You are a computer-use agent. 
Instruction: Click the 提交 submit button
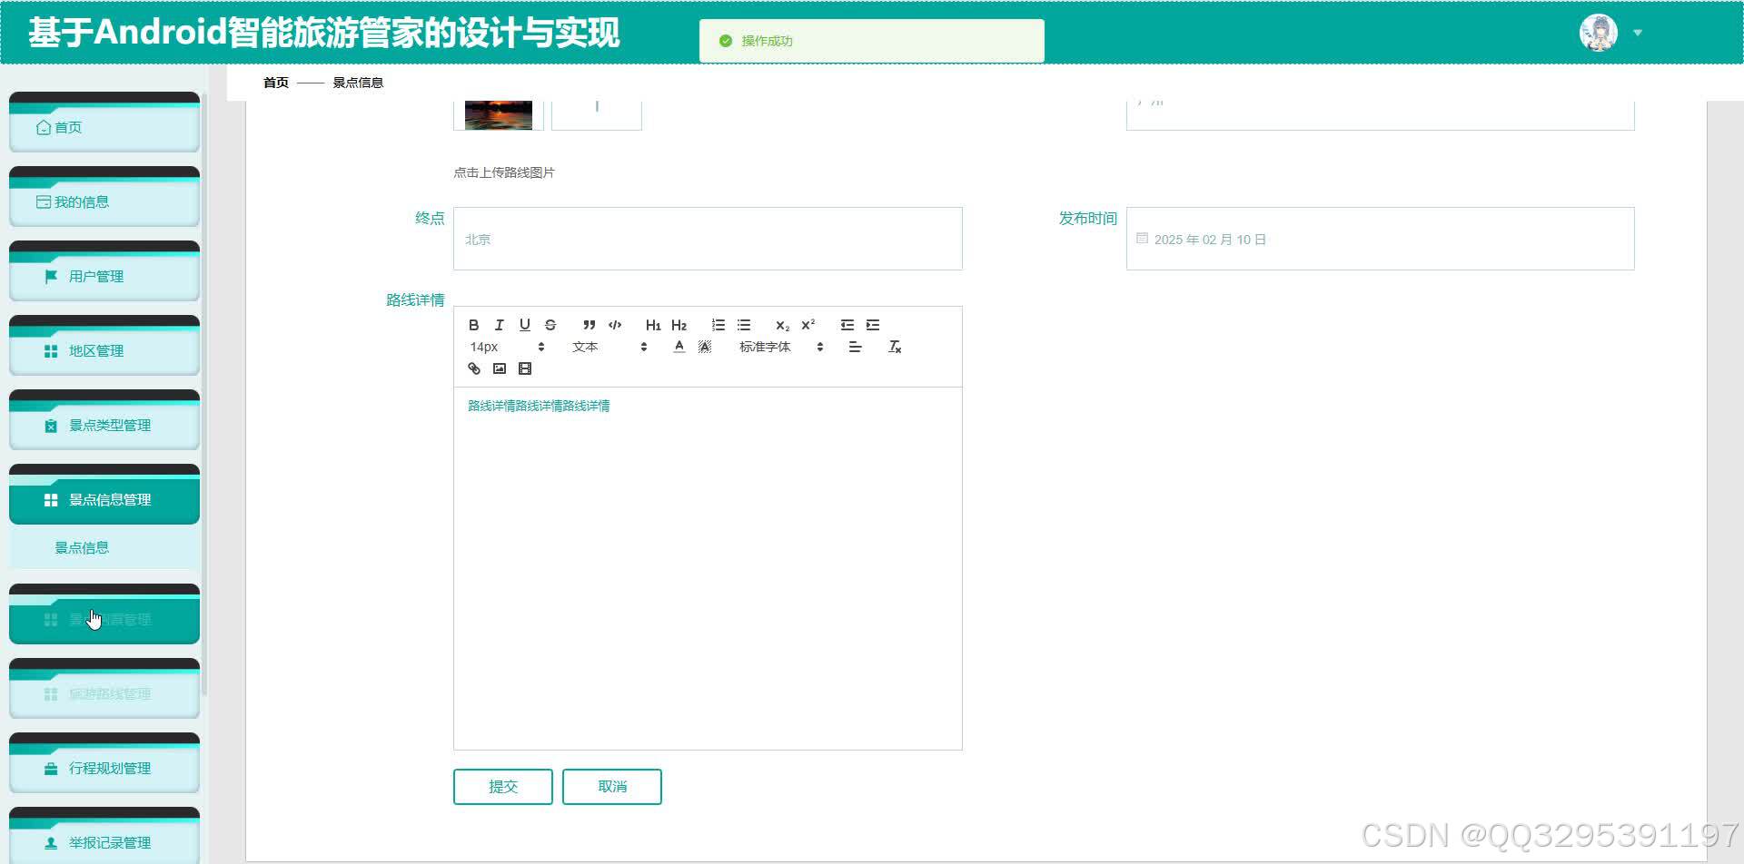502,786
